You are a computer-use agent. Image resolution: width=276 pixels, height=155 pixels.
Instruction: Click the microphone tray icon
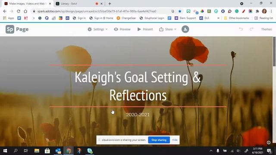[x=218, y=151]
